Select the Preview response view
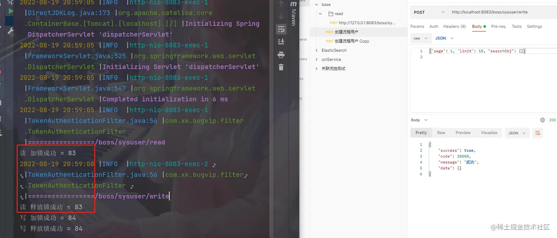 [x=463, y=133]
